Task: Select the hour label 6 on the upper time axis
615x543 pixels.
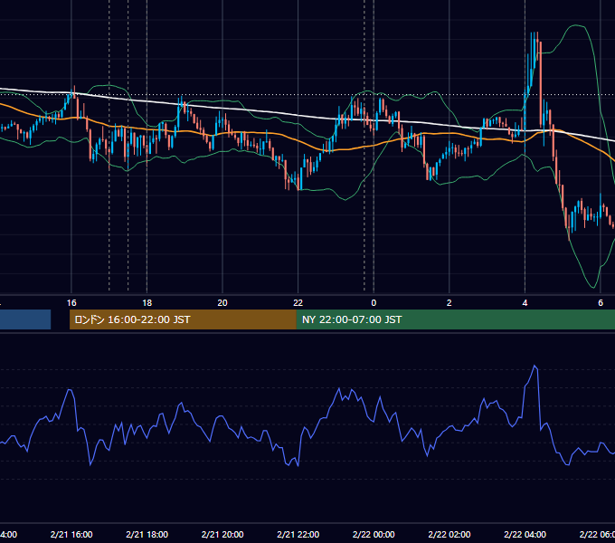Action: click(x=601, y=303)
